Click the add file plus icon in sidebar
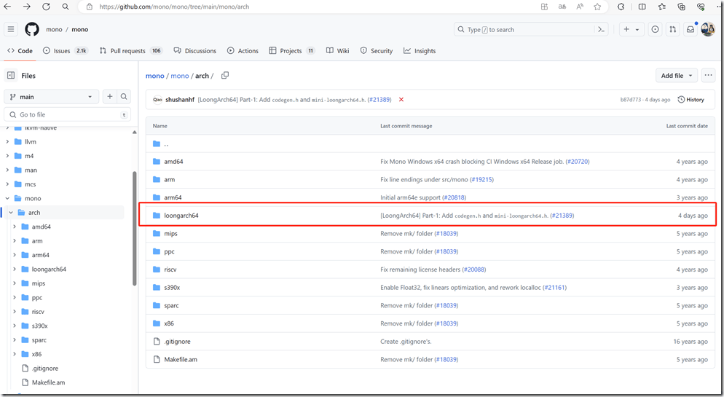This screenshot has width=724, height=397. pyautogui.click(x=110, y=97)
